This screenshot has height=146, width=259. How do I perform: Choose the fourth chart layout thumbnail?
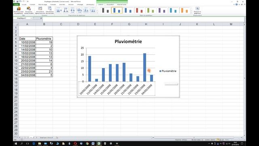(79, 10)
